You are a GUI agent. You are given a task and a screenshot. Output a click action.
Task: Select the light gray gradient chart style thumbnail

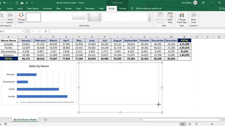(x=79, y=17)
